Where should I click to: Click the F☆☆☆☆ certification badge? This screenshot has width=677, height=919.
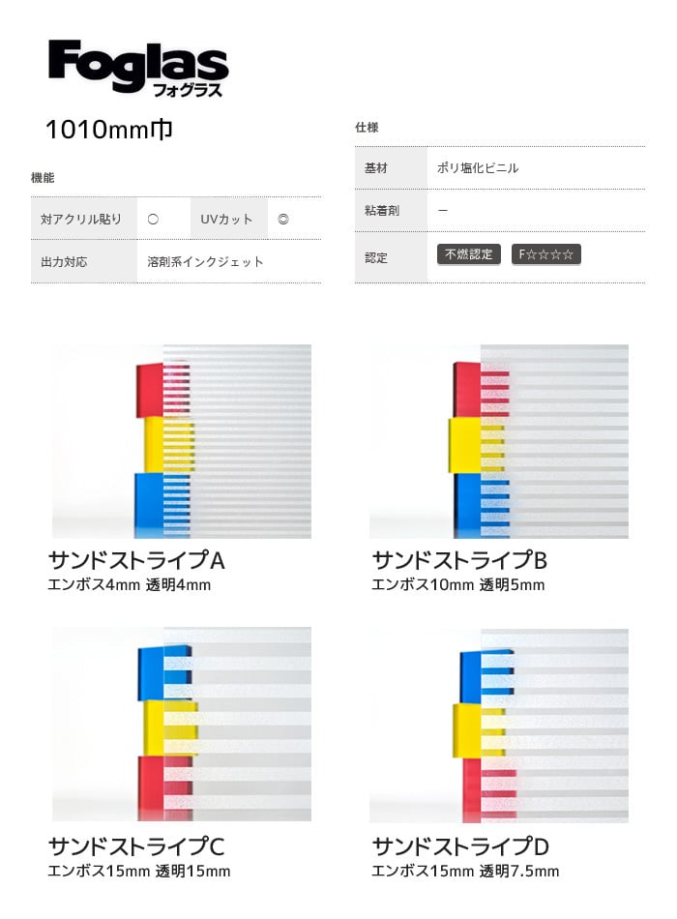point(545,254)
